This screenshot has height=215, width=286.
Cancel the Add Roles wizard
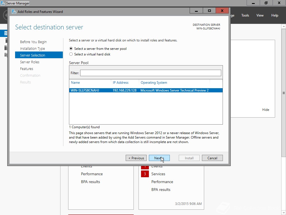pos(212,158)
